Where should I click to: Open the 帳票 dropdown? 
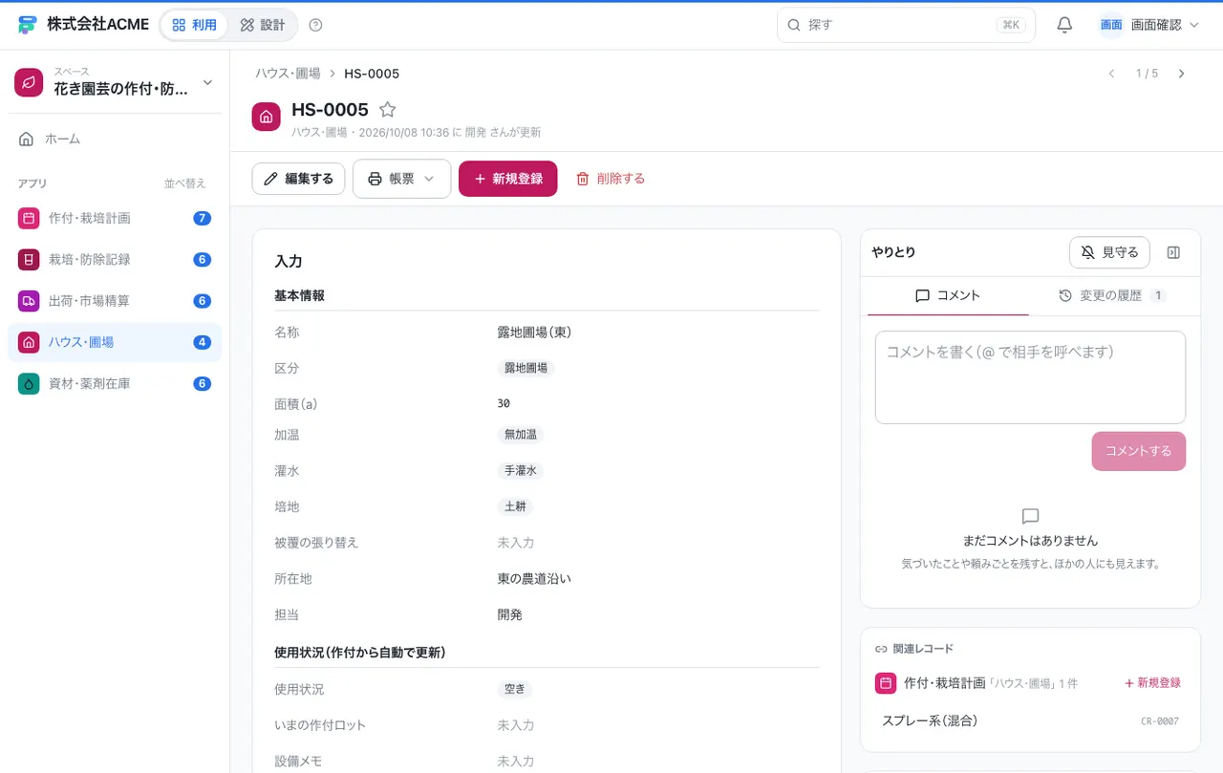(401, 179)
